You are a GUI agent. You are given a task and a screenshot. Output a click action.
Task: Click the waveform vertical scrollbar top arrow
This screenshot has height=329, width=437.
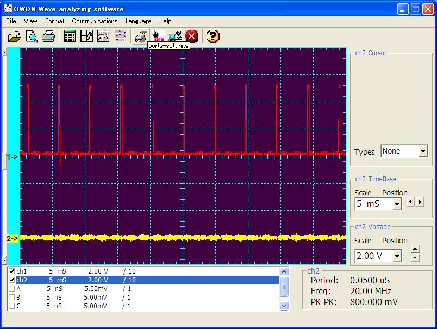(4, 52)
